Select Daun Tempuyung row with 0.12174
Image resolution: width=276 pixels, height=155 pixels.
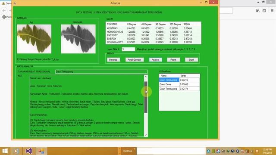pyautogui.click(x=179, y=89)
